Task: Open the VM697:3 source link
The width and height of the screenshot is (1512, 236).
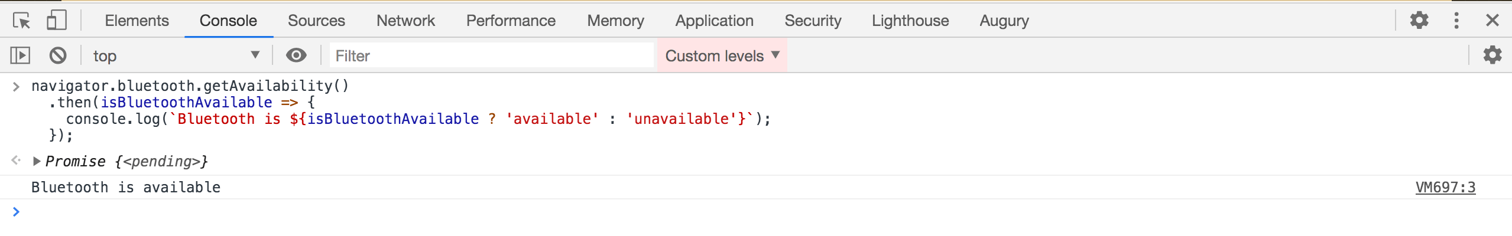Action: point(1446,187)
